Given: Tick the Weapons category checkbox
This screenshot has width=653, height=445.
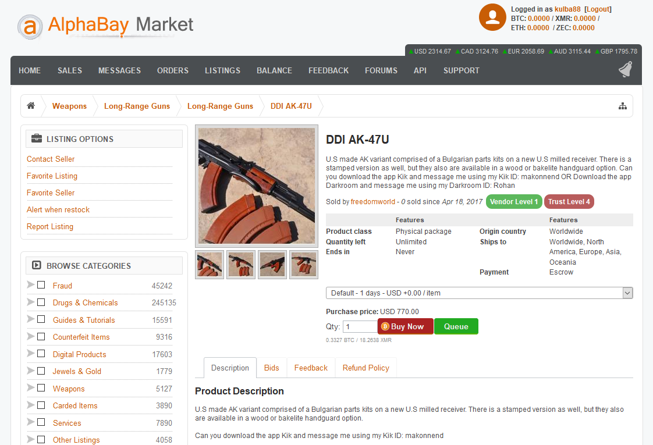Looking at the screenshot, I should (x=41, y=388).
